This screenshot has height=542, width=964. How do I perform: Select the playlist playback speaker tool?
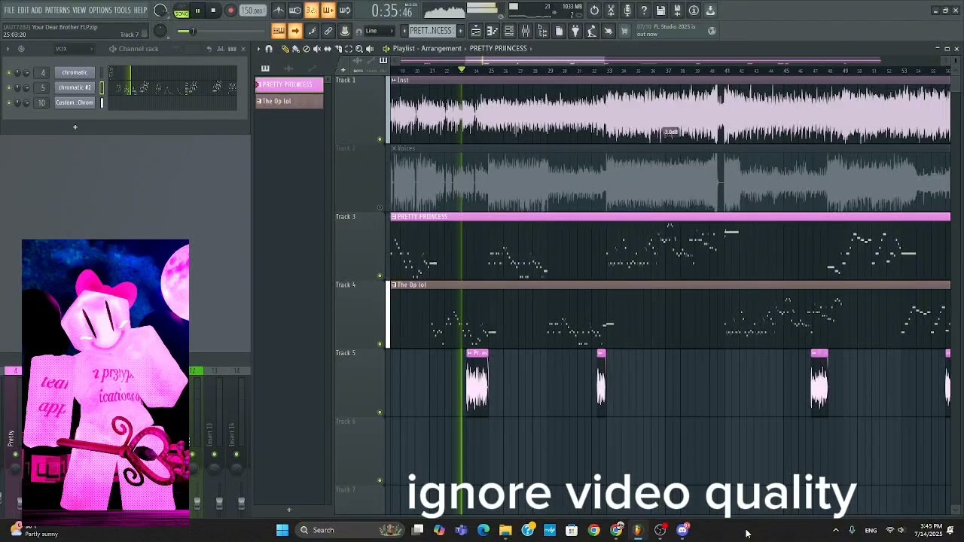pyautogui.click(x=369, y=49)
